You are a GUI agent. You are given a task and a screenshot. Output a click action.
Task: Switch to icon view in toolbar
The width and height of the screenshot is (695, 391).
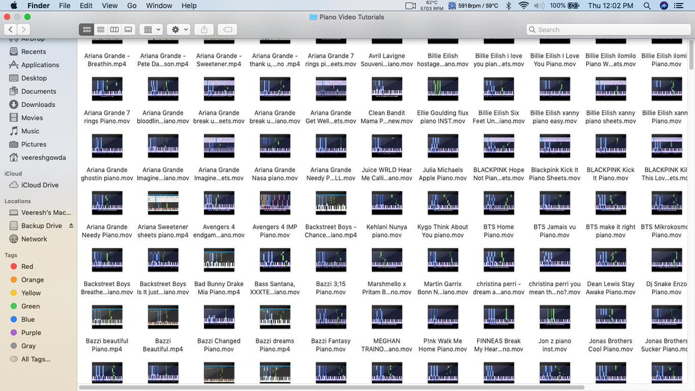tap(87, 29)
